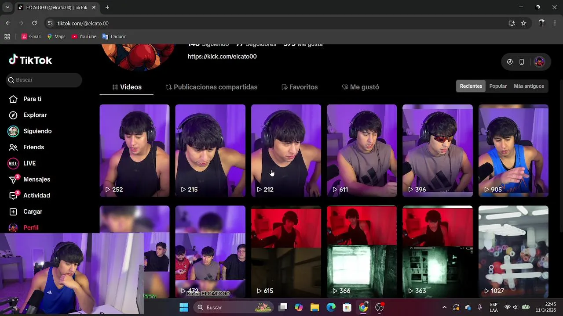Open the Traducir bookmark
The image size is (563, 316).
click(114, 36)
